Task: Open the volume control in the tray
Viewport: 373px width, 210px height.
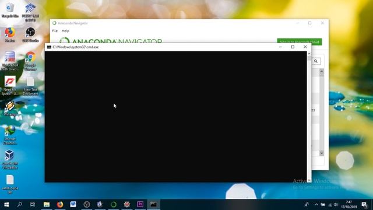Action: 336,205
